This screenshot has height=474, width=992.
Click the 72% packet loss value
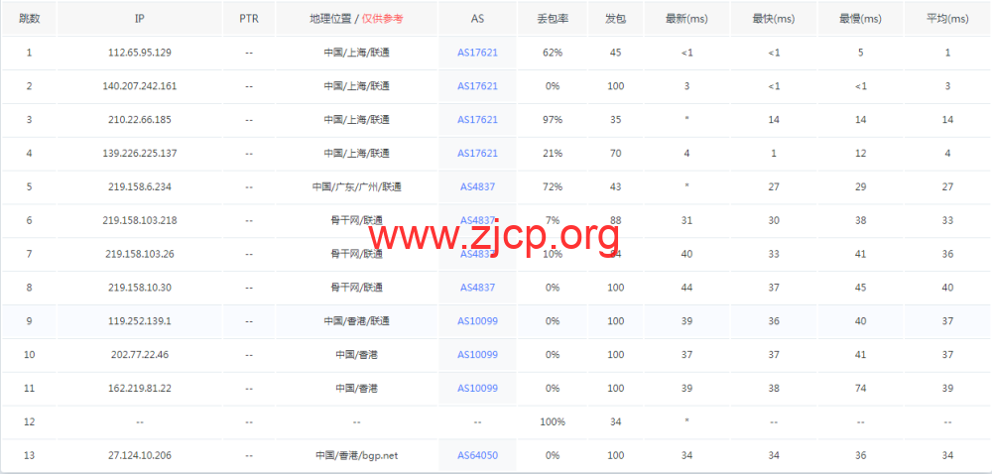tap(553, 186)
